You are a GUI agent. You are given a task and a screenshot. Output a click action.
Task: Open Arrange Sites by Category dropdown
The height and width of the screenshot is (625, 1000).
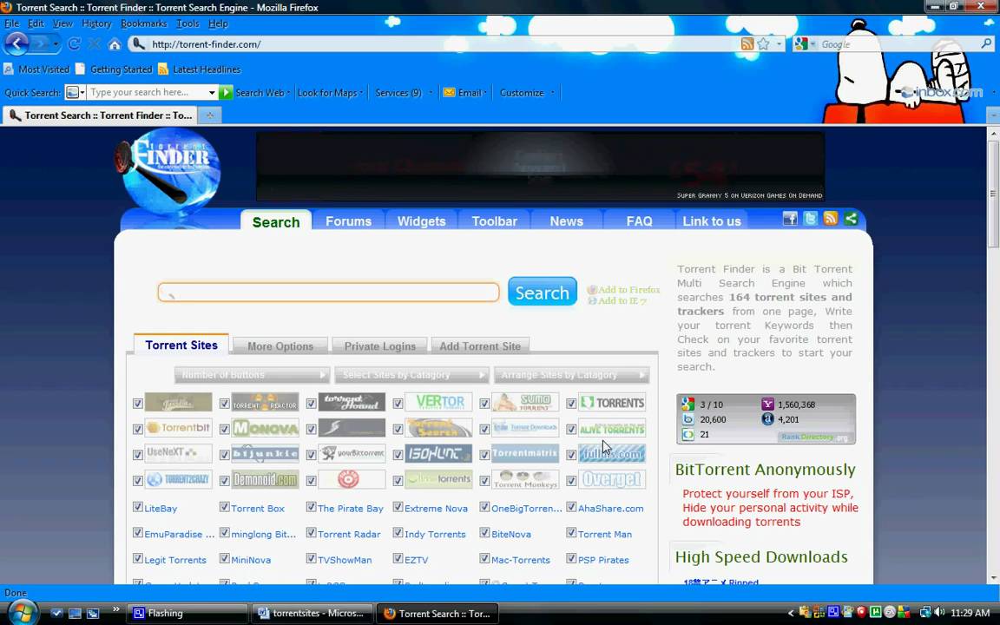[571, 374]
